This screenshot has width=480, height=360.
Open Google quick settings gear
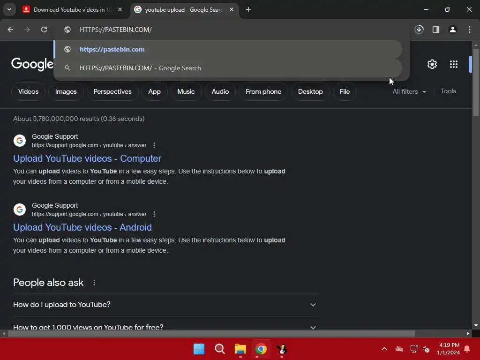[432, 64]
